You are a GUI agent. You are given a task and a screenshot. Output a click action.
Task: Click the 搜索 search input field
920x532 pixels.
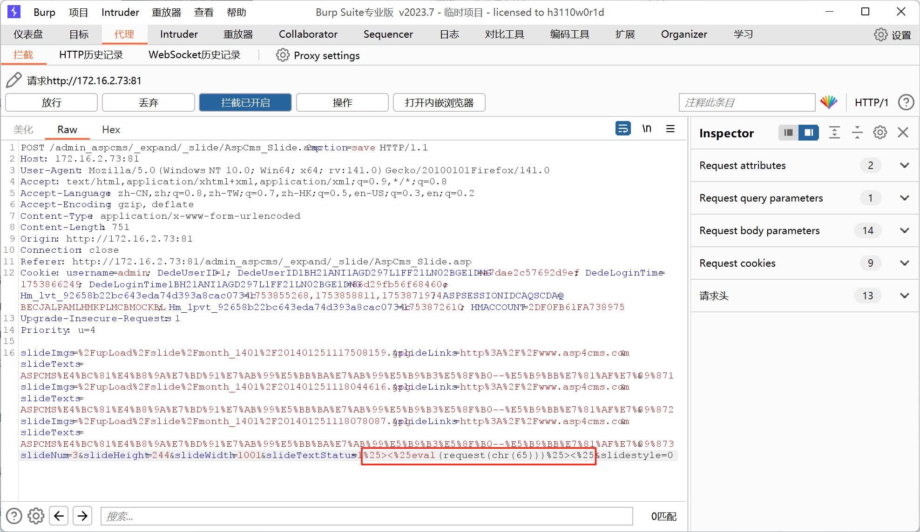click(366, 516)
